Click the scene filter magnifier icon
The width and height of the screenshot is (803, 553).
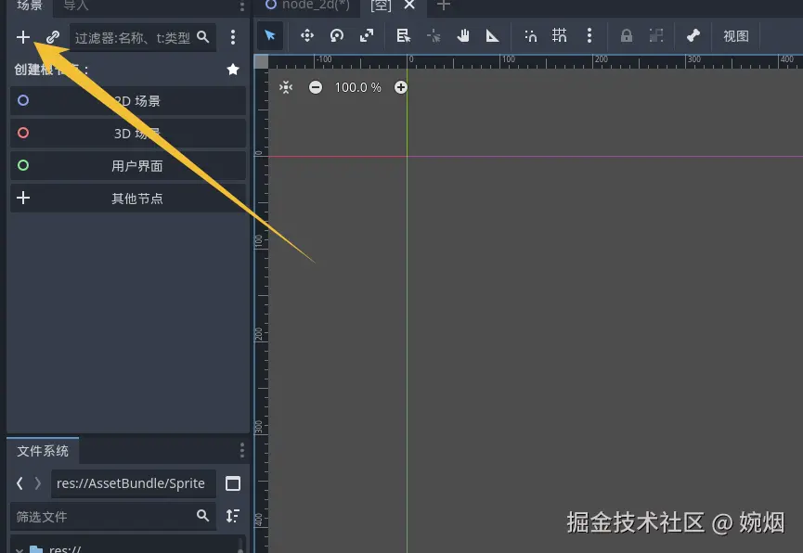(202, 37)
